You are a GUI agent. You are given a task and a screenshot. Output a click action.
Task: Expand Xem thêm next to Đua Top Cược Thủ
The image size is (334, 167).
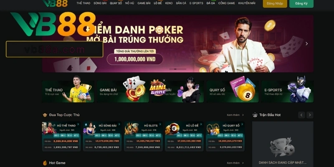click(235, 115)
